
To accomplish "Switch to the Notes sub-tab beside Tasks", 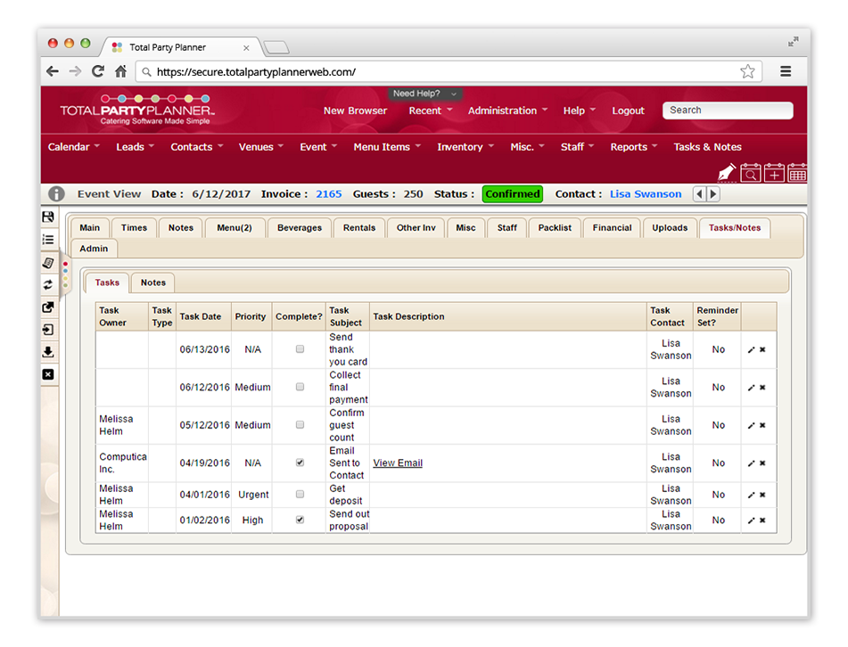I will pyautogui.click(x=153, y=283).
